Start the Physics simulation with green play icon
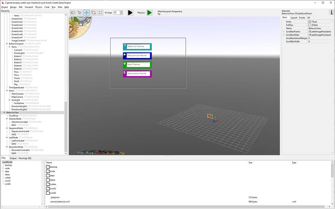 point(150,12)
